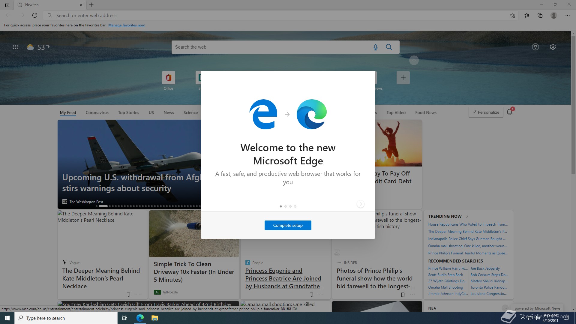The height and width of the screenshot is (324, 576).
Task: Select the Top Stories tab
Action: (x=128, y=113)
